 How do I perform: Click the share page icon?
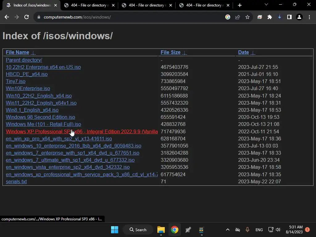238,17
